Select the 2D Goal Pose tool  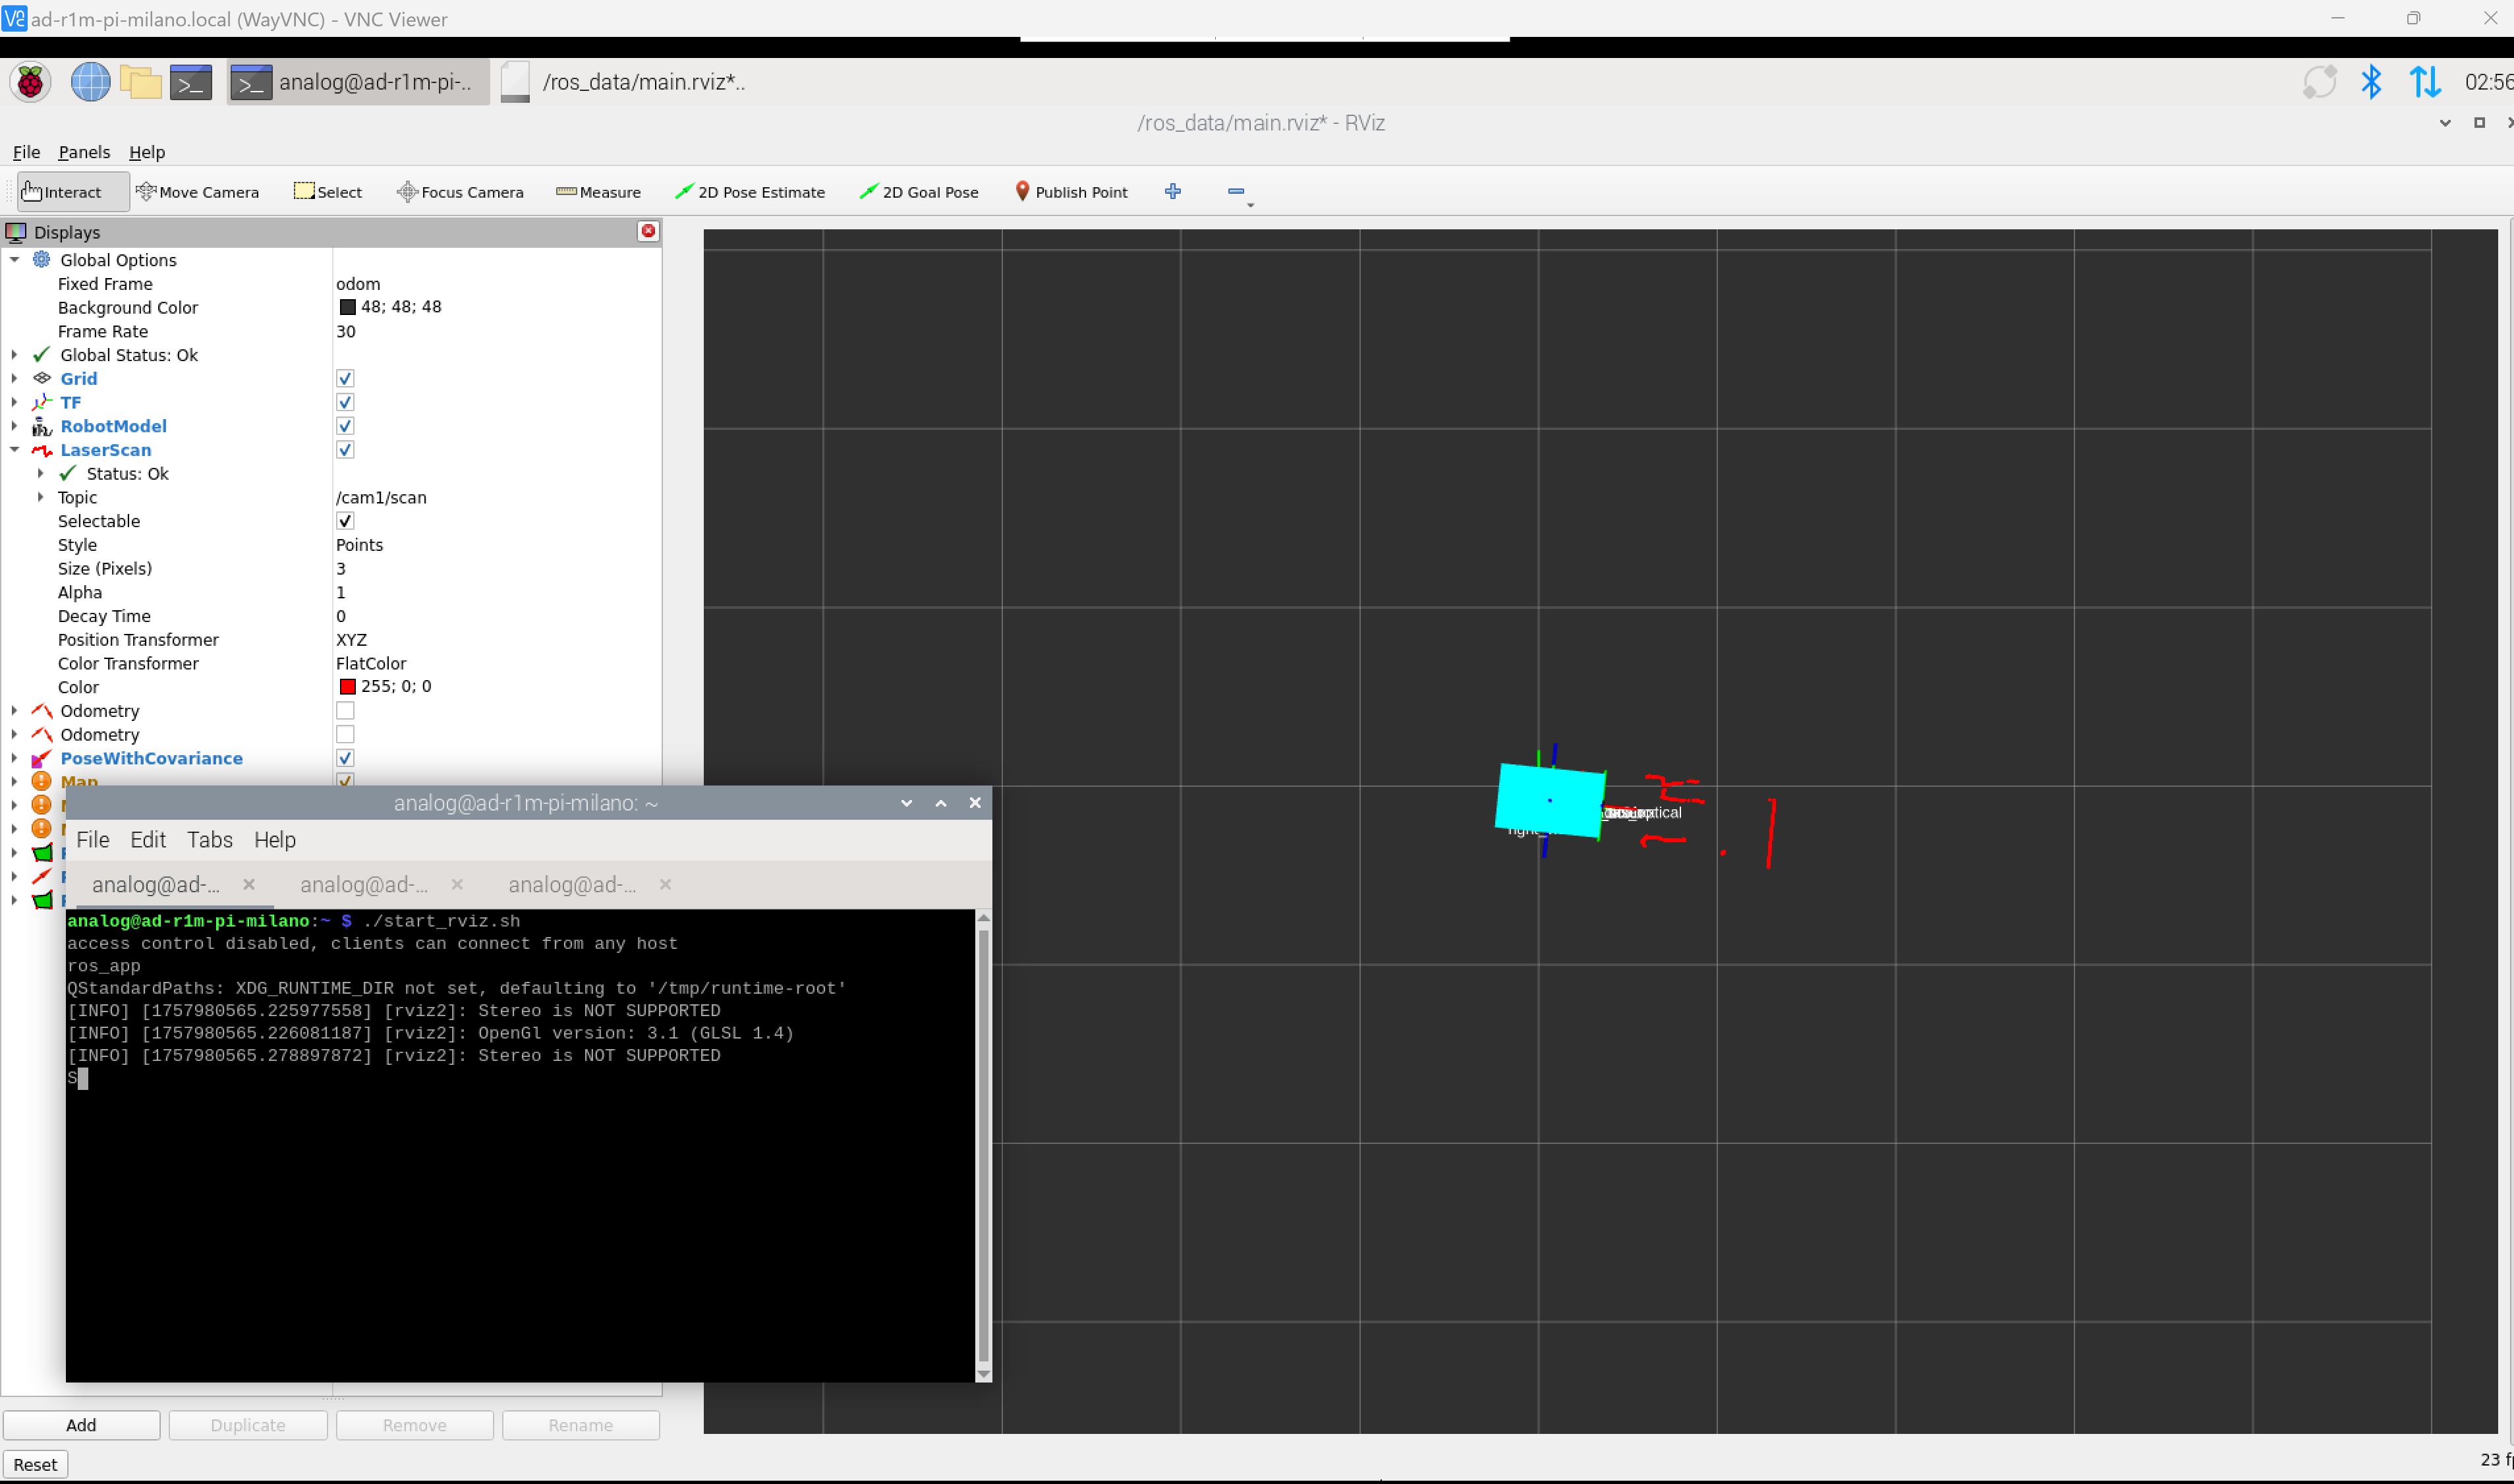(x=918, y=192)
